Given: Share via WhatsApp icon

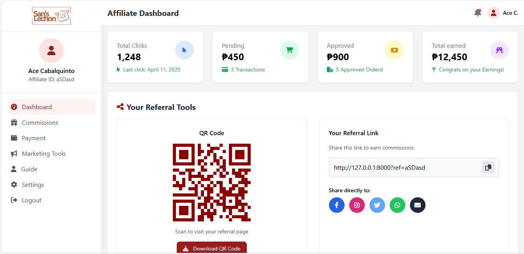Looking at the screenshot, I should 397,205.
